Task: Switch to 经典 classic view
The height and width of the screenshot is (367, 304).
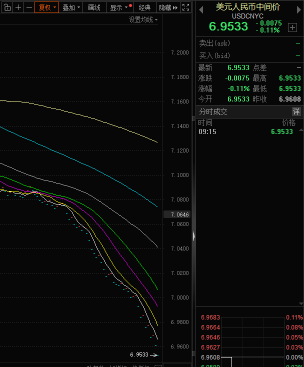Action: click(144, 7)
